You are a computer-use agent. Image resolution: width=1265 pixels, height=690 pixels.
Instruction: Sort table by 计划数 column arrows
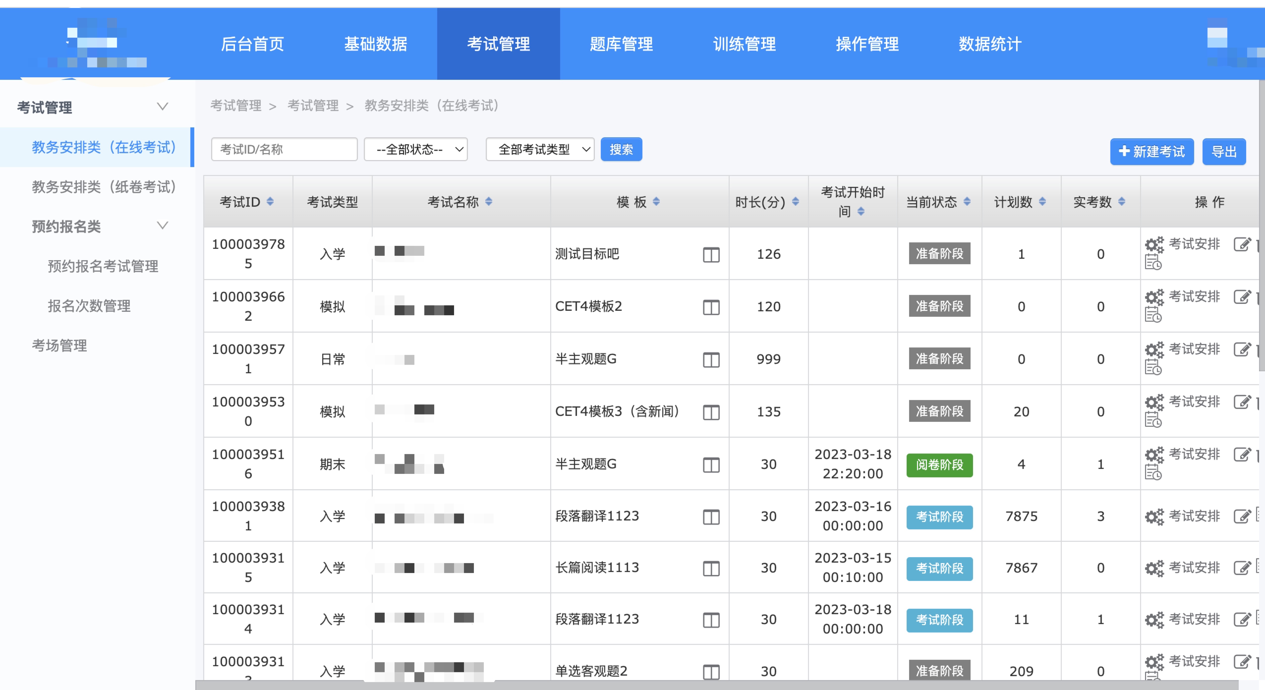1042,201
